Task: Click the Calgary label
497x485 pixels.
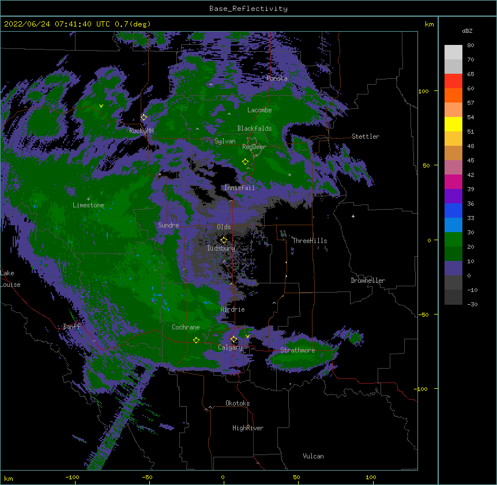Action: (x=231, y=347)
